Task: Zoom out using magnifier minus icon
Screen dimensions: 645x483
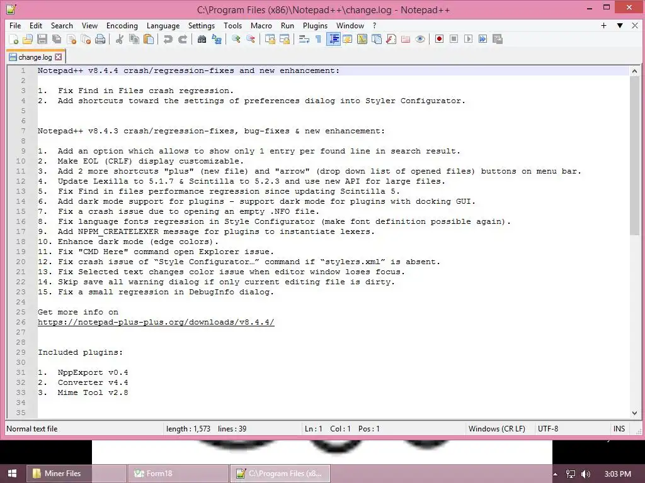Action: 251,39
